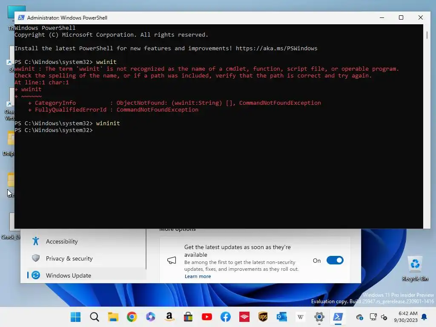The width and height of the screenshot is (436, 327).
Task: Open the Facebook taskbar shortcut
Action: pyautogui.click(x=226, y=317)
